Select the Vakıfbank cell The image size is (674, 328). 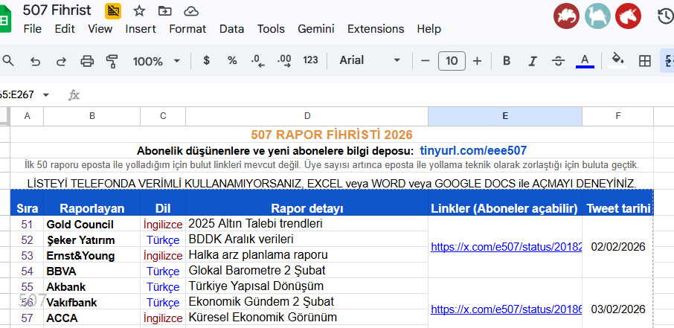[x=92, y=302]
